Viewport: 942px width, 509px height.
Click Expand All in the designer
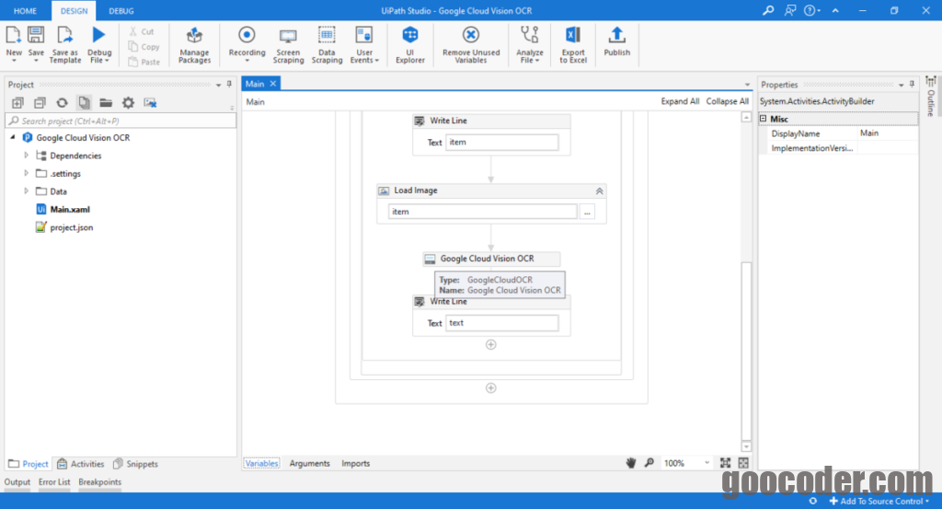coord(680,101)
